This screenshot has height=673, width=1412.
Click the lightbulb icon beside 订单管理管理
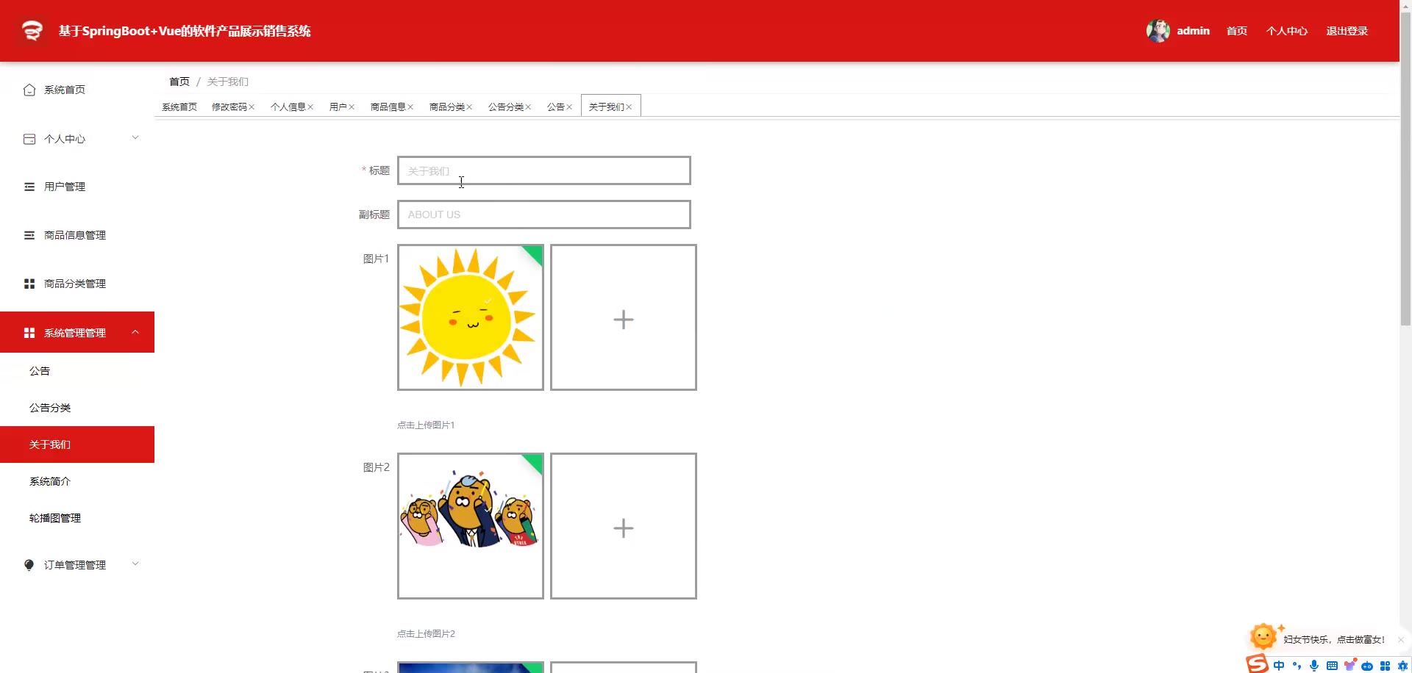point(29,565)
